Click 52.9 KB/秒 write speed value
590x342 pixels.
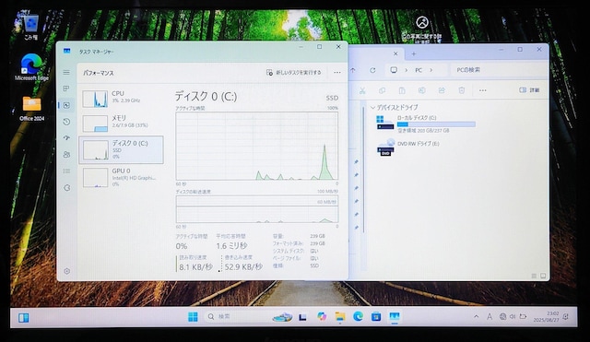243,267
